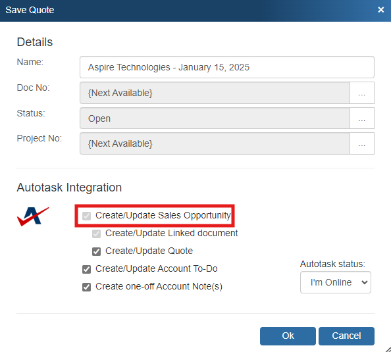Toggle Create/Update Sales Opportunity checkbox
This screenshot has width=391, height=352.
[x=86, y=216]
